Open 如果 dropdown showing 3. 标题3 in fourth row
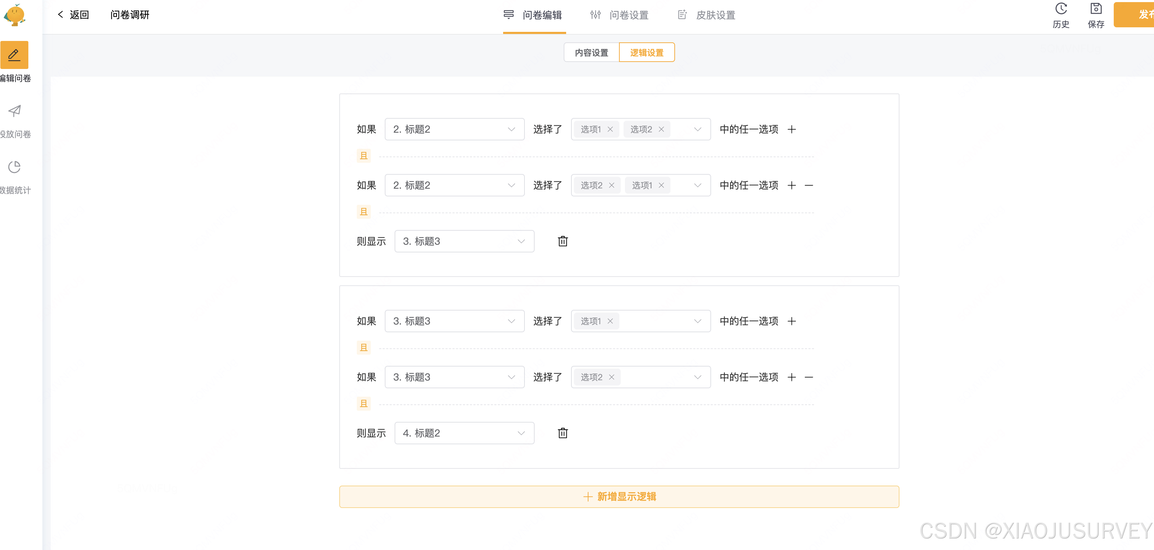The image size is (1154, 550). tap(454, 377)
